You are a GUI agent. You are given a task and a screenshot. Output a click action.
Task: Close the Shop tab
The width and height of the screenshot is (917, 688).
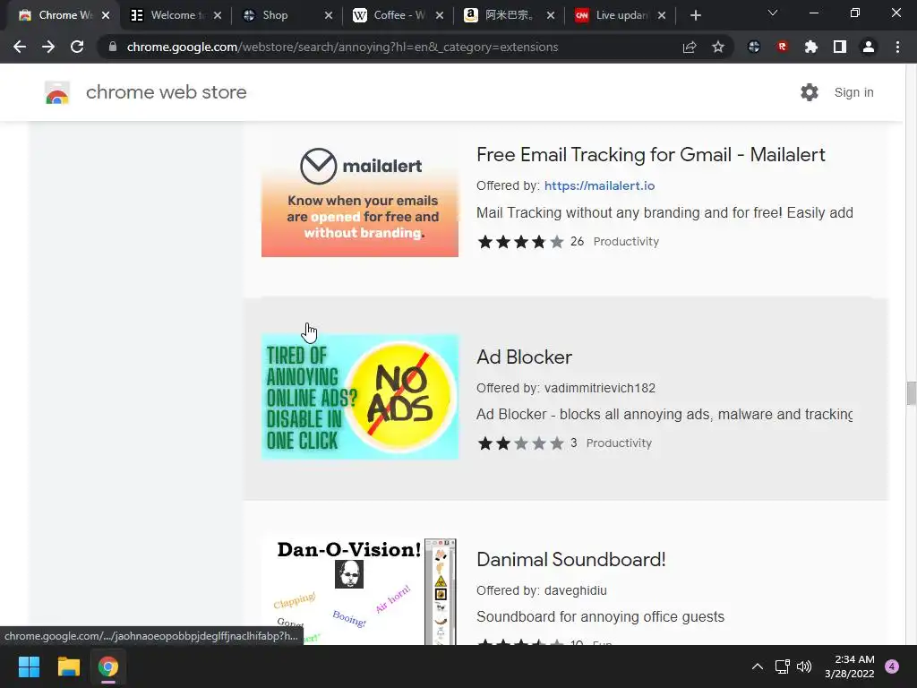coord(329,15)
